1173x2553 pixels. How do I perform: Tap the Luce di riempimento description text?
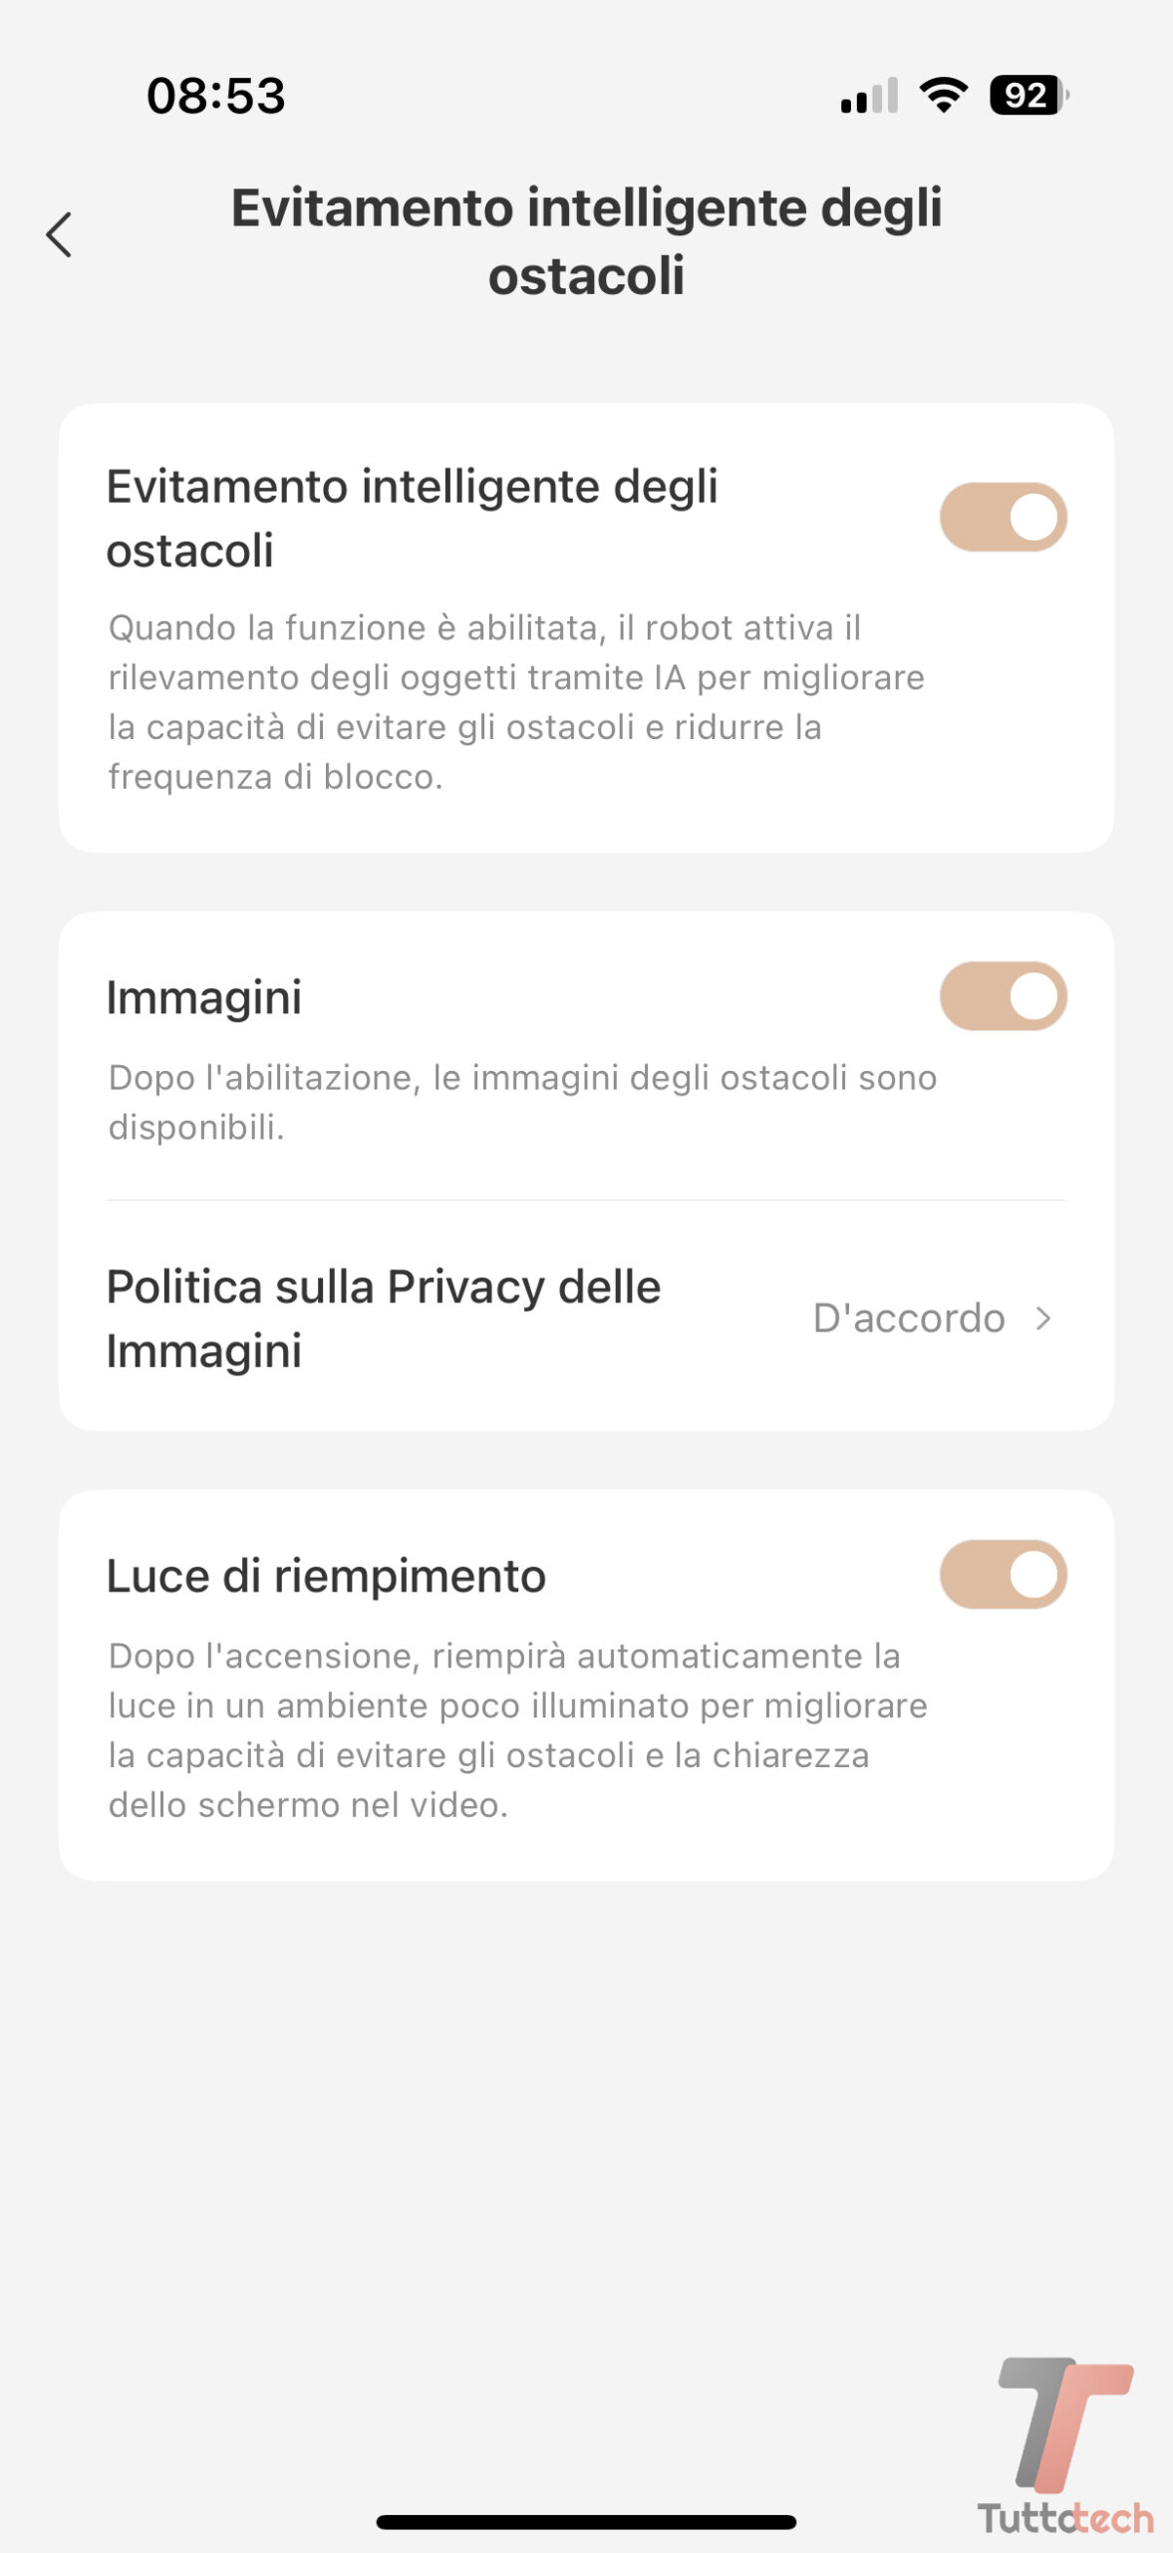click(x=517, y=1730)
